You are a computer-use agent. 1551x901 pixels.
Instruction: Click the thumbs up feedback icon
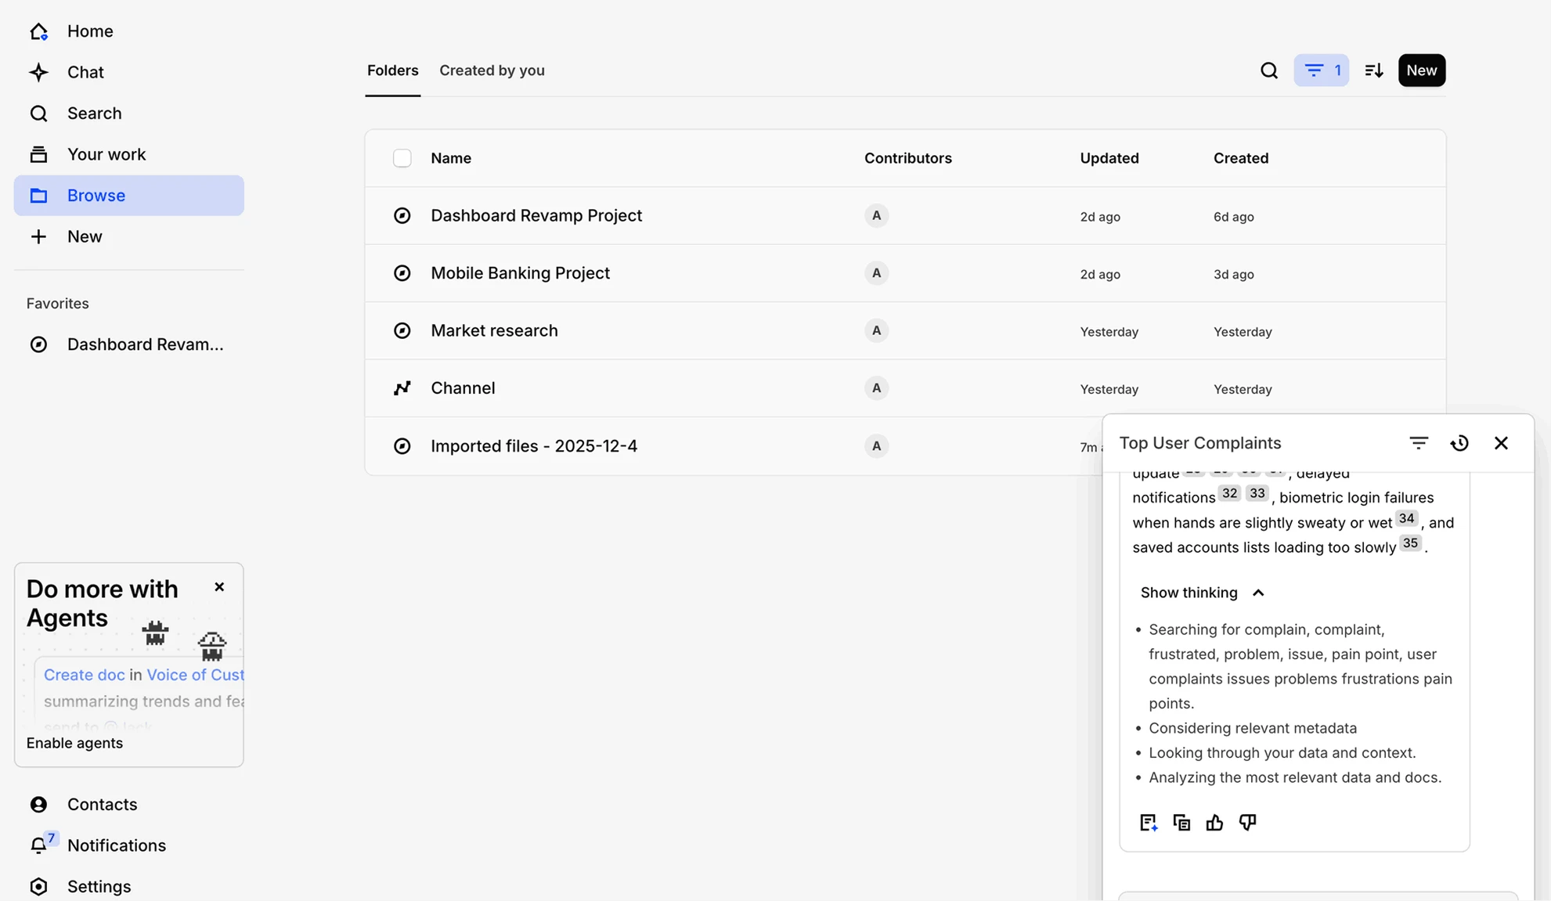tap(1214, 822)
